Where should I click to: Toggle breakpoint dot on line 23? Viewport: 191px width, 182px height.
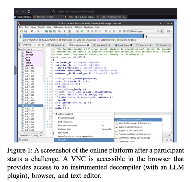48,108
